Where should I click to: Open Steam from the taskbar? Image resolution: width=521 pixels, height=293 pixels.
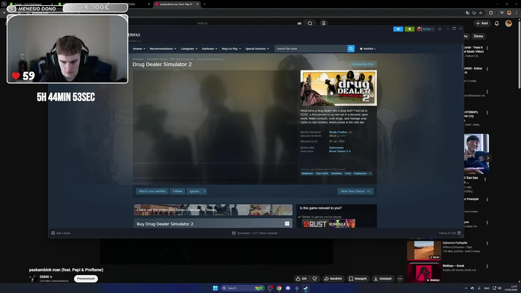pos(306,288)
